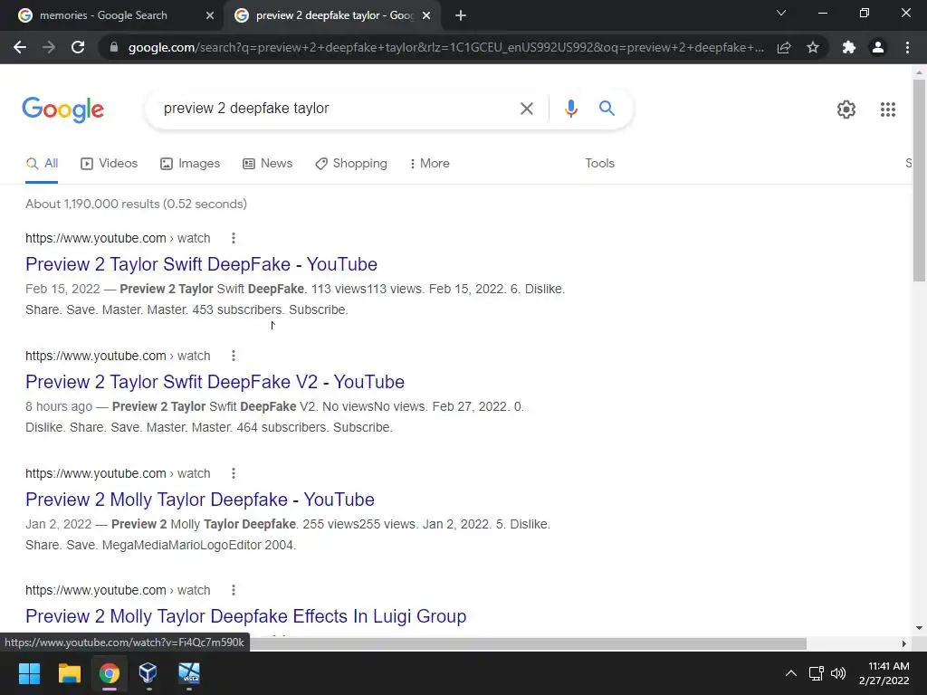927x695 pixels.
Task: Open Molly Taylor Deepfake Effects In Luigi Group
Action: [x=246, y=616]
